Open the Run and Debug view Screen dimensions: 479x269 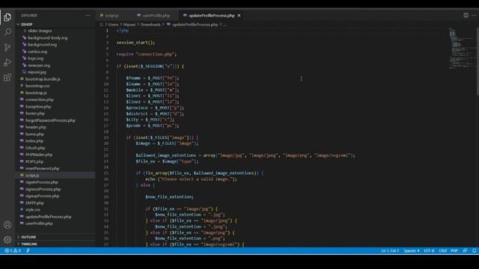click(7, 62)
